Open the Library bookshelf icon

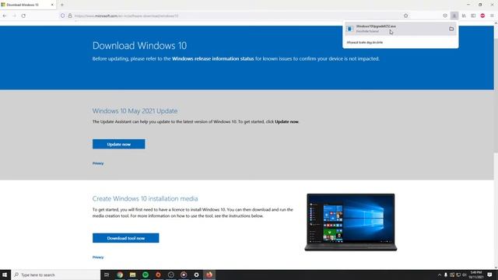tap(464, 16)
